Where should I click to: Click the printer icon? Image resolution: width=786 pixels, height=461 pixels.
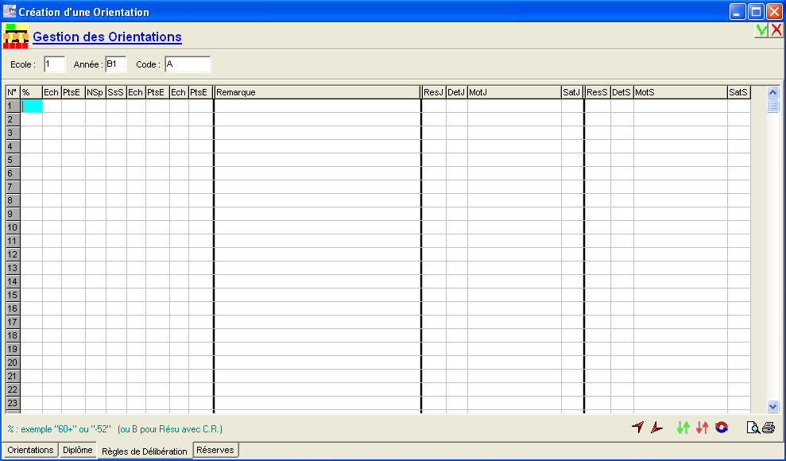pos(768,428)
